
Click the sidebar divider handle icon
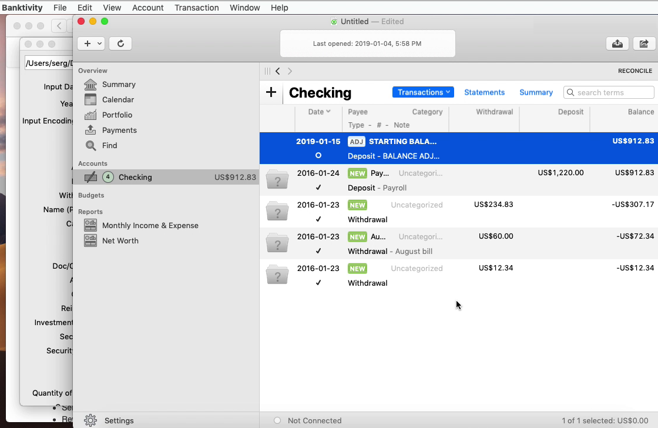pos(267,71)
